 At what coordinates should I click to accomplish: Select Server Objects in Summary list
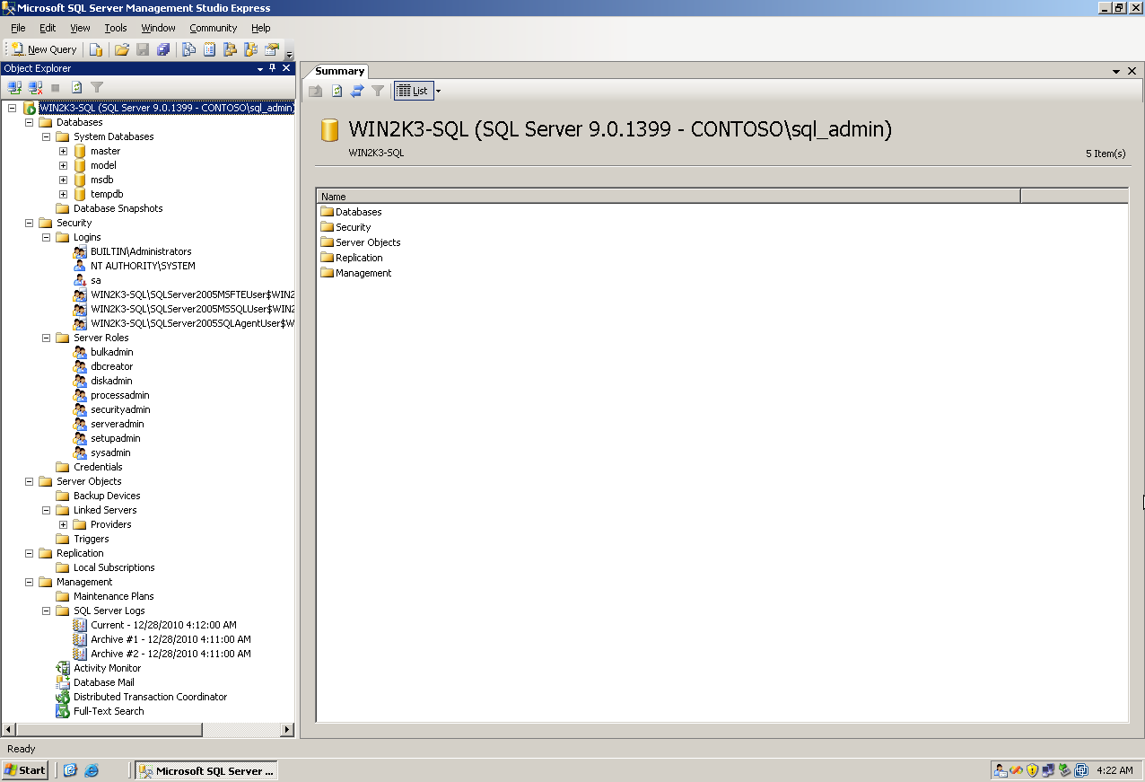(x=368, y=242)
